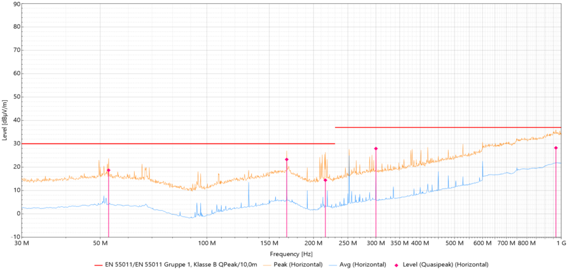Screen dimensions: 572x273
Task: Select the upper 37 dB red limit line
Action: tap(445, 128)
